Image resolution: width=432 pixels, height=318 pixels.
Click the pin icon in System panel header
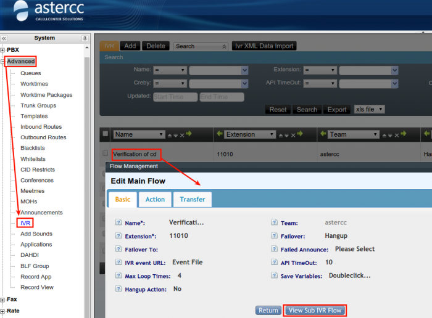pyautogui.click(x=85, y=38)
